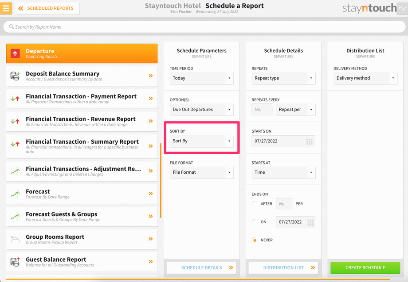The height and width of the screenshot is (282, 408).
Task: Click Financial Transaction Payment Report arrows icon
Action: (15, 99)
